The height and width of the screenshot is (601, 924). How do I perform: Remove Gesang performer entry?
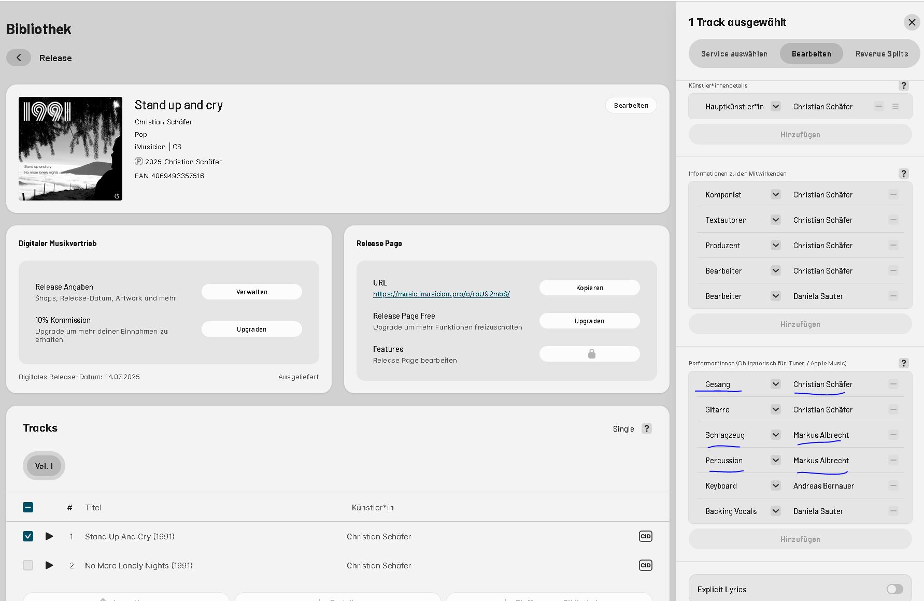pyautogui.click(x=893, y=384)
